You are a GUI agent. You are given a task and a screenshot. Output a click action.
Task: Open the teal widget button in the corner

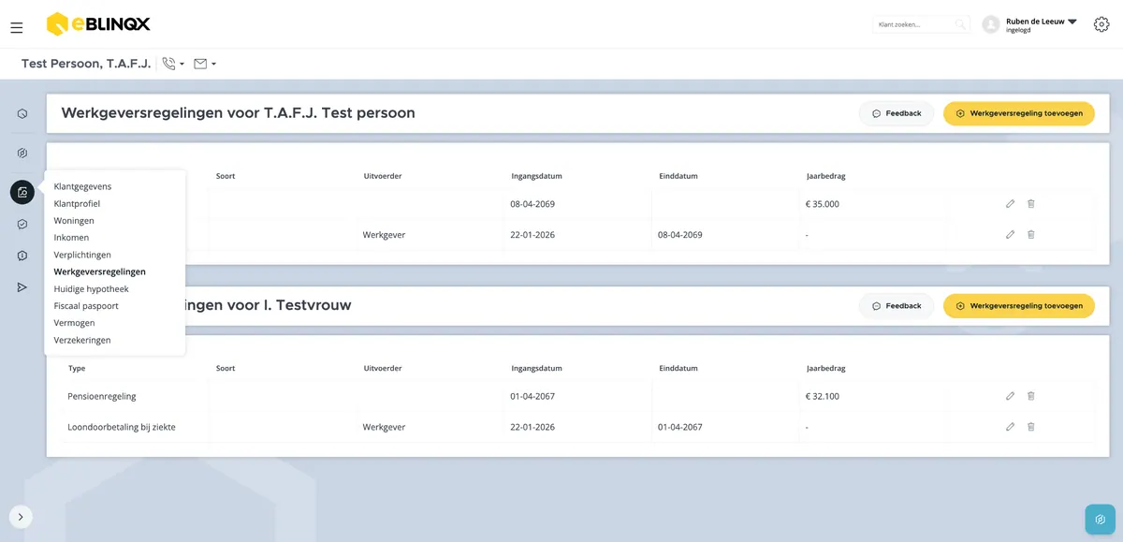[1100, 519]
